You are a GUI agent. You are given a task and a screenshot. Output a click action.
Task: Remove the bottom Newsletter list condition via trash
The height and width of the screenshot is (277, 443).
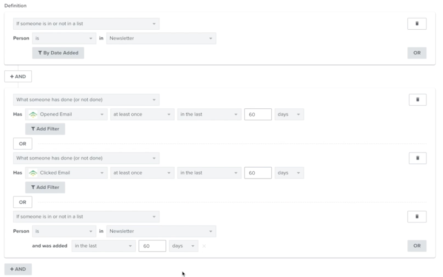click(417, 217)
